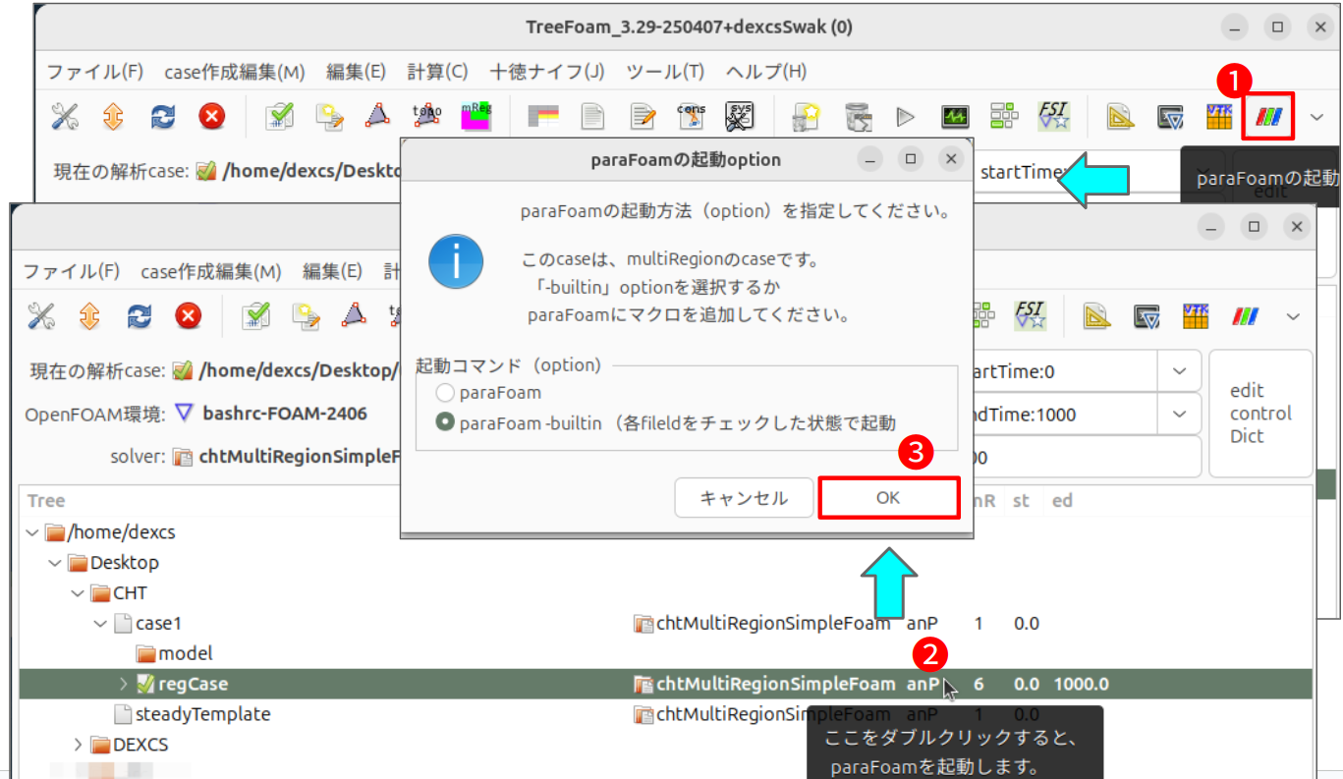The width and height of the screenshot is (1343, 779).
Task: Click the bashrc-FOAM-2406 environment text
Action: click(x=285, y=414)
